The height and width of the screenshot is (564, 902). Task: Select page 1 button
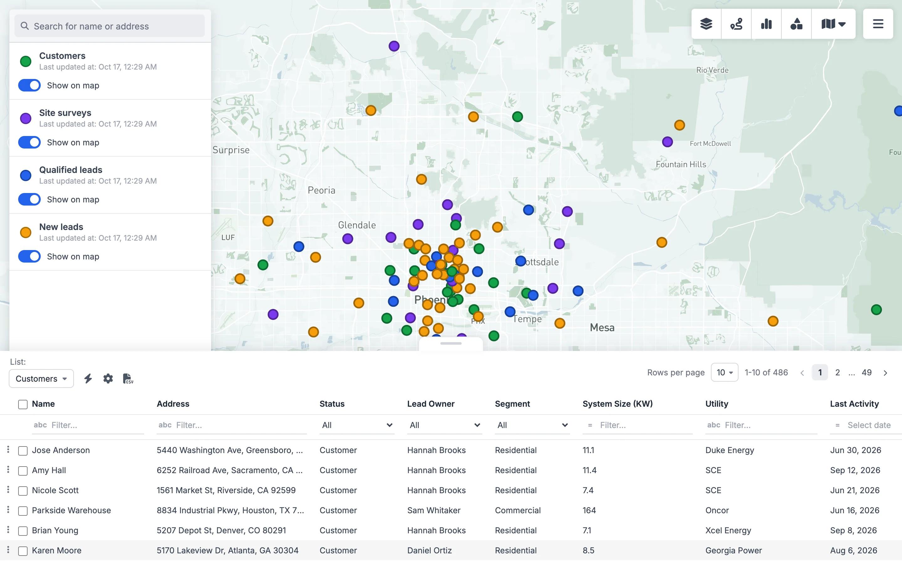[820, 372]
